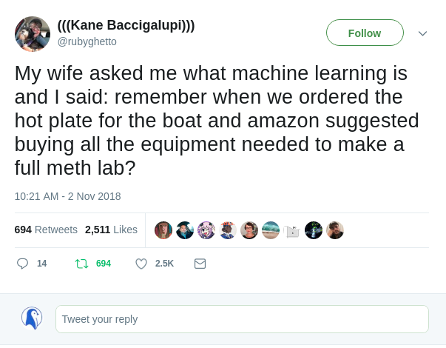The image size is (446, 348).
Task: Retweet this tweet via the green arrows icon
Action: (82, 264)
